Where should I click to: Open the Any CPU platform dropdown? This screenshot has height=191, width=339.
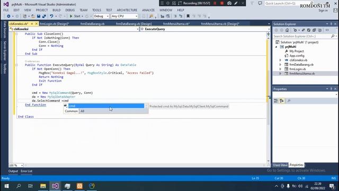tap(136, 16)
